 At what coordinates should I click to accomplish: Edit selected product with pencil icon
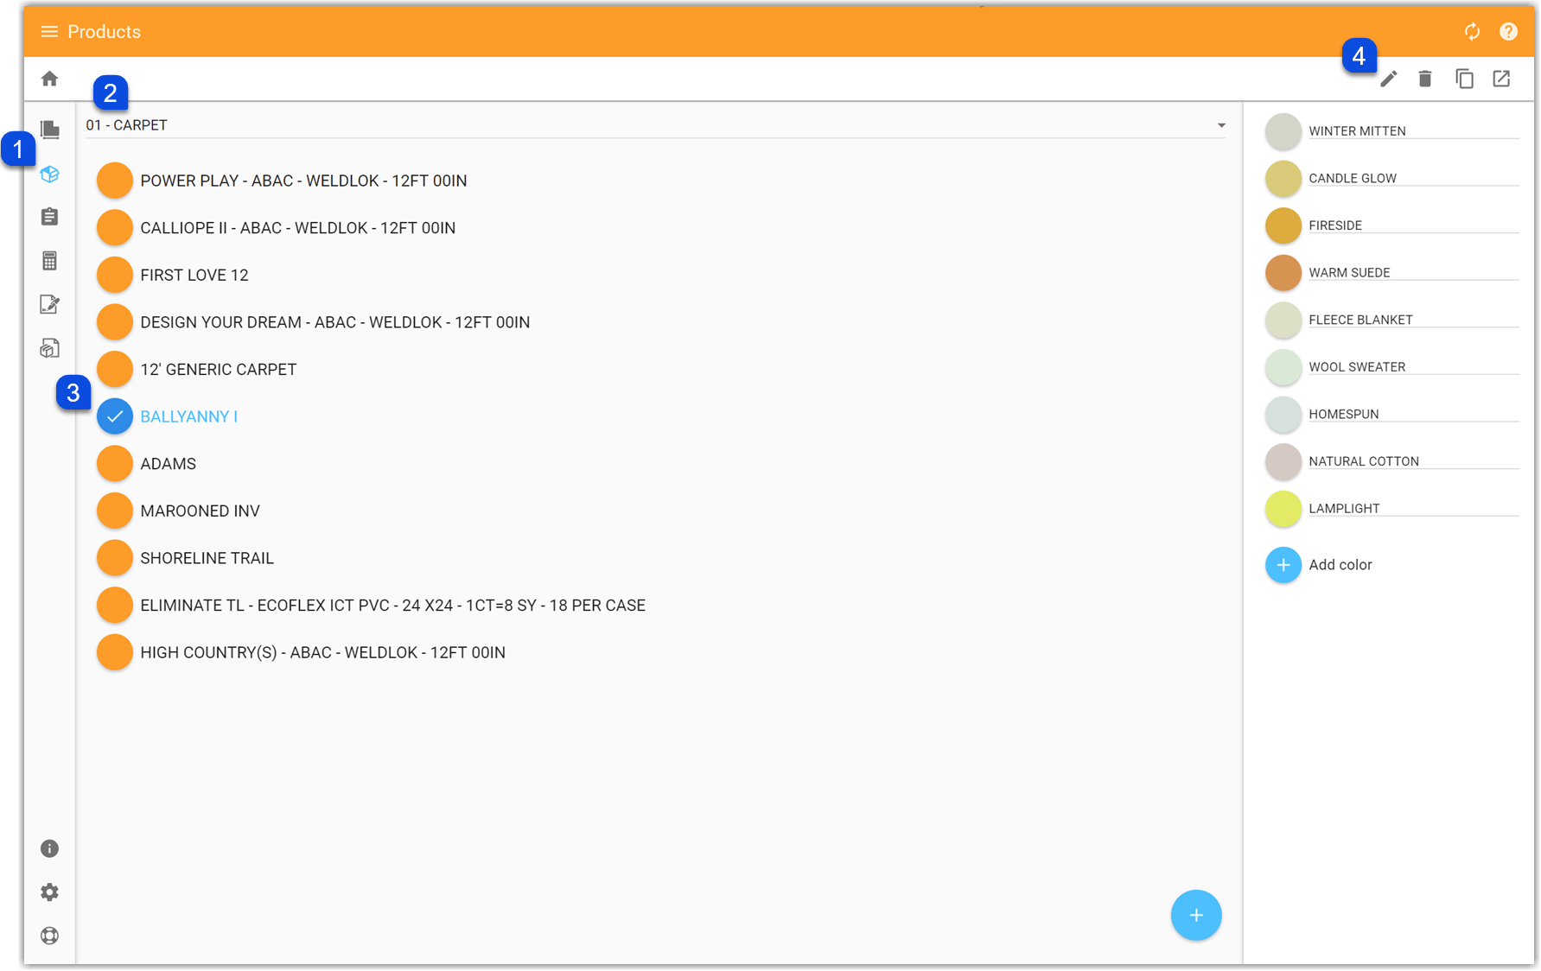[1389, 79]
